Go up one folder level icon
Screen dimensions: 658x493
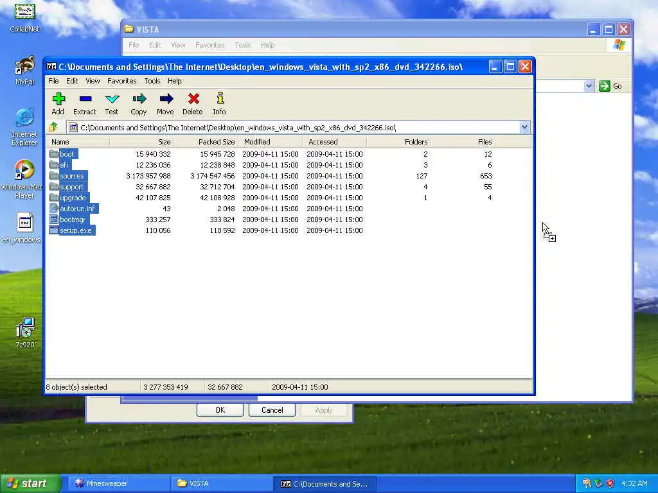53,127
